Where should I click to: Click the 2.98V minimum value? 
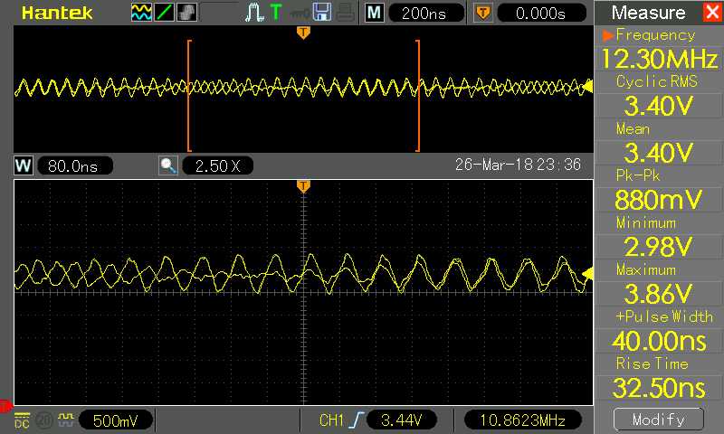[x=659, y=247]
